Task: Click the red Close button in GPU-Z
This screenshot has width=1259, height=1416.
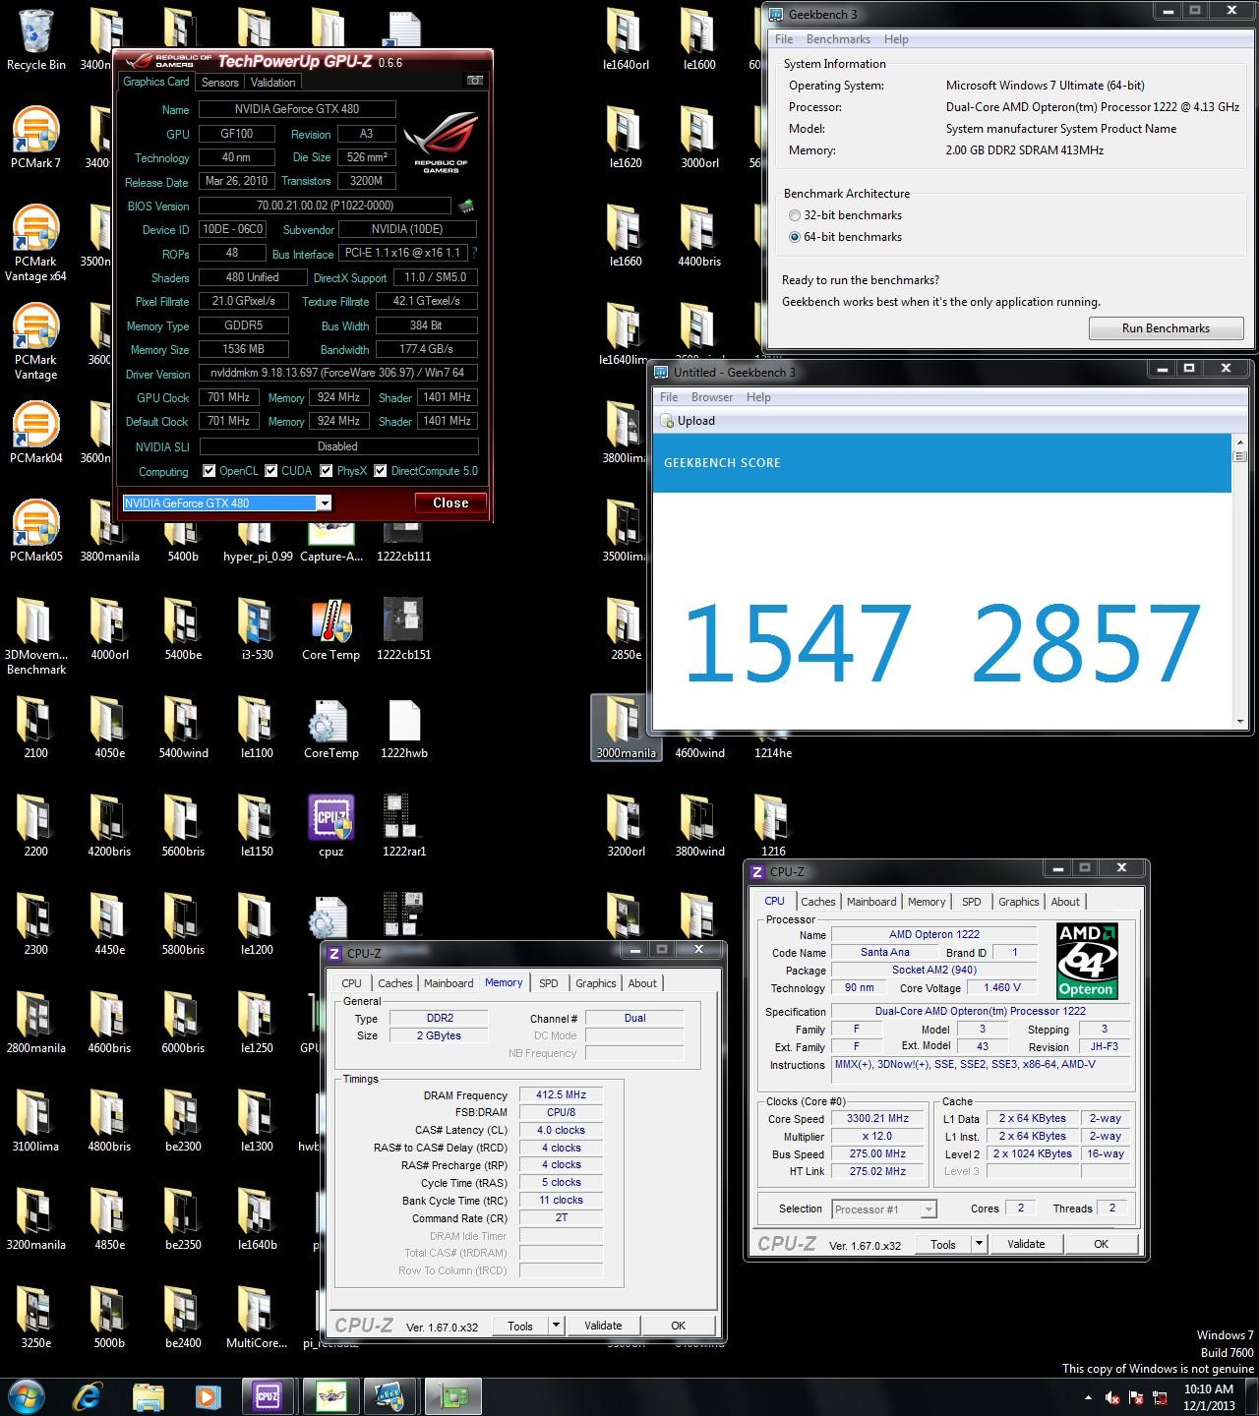Action: point(450,502)
